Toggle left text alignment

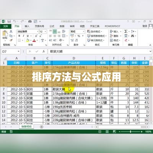click(50, 36)
